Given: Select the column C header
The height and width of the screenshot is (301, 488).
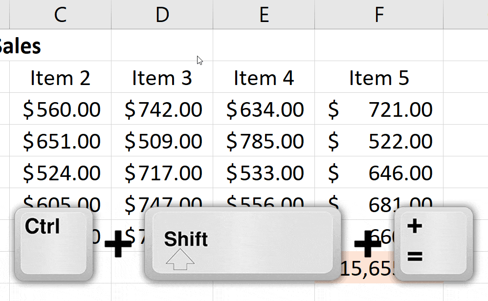Looking at the screenshot, I should (60, 15).
